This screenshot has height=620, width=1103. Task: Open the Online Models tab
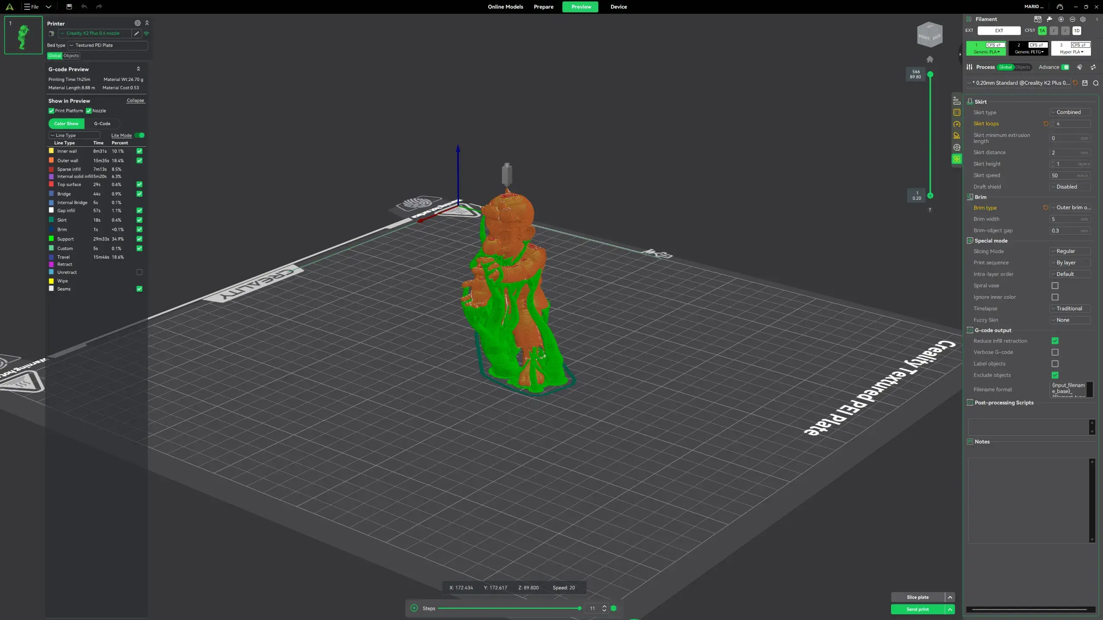pyautogui.click(x=505, y=6)
